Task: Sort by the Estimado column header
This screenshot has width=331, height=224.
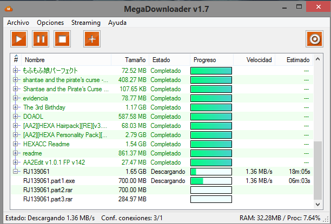Action: tap(294, 60)
